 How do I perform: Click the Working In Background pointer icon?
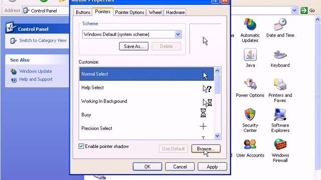[x=207, y=102]
